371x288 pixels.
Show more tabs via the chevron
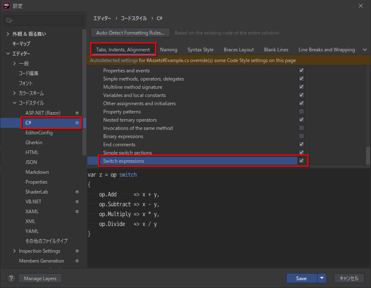pyautogui.click(x=364, y=50)
